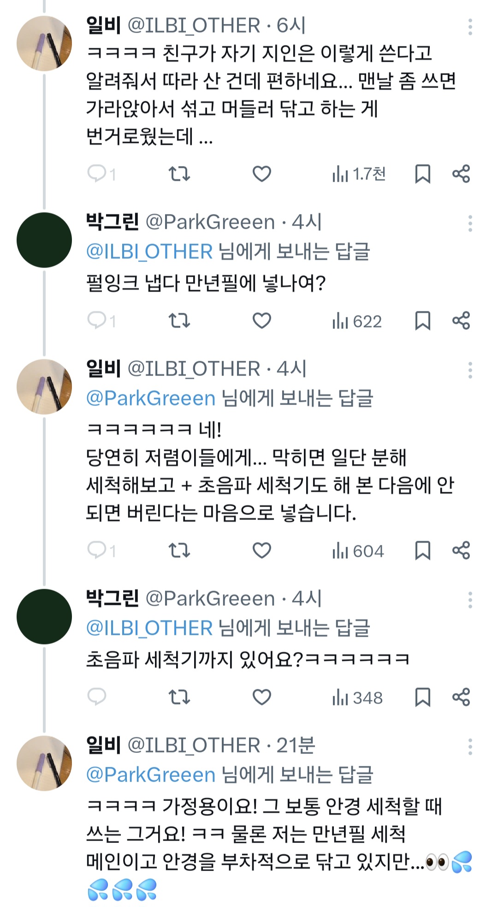Retweet 박그린's fountain pen ink question
This screenshot has width=498, height=907.
click(x=179, y=321)
